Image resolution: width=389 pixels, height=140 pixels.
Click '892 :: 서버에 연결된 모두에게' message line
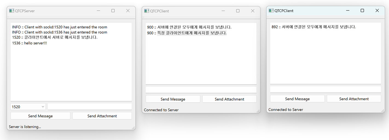pos(314,27)
